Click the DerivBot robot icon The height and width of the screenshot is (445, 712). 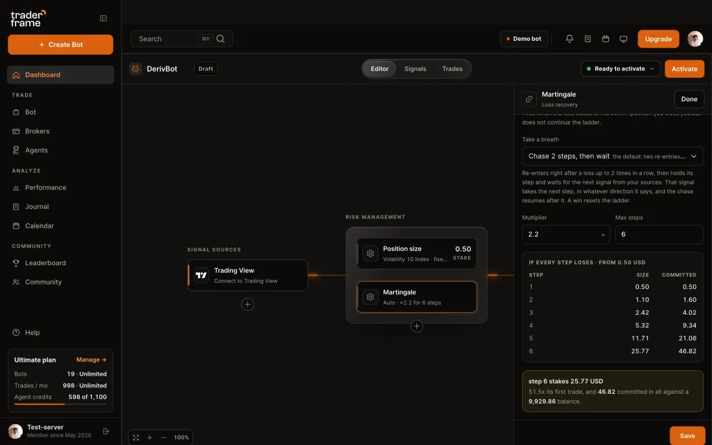pyautogui.click(x=136, y=69)
